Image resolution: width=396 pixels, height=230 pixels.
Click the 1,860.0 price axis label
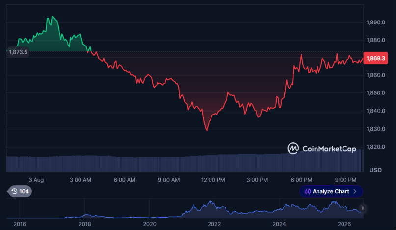coord(375,75)
